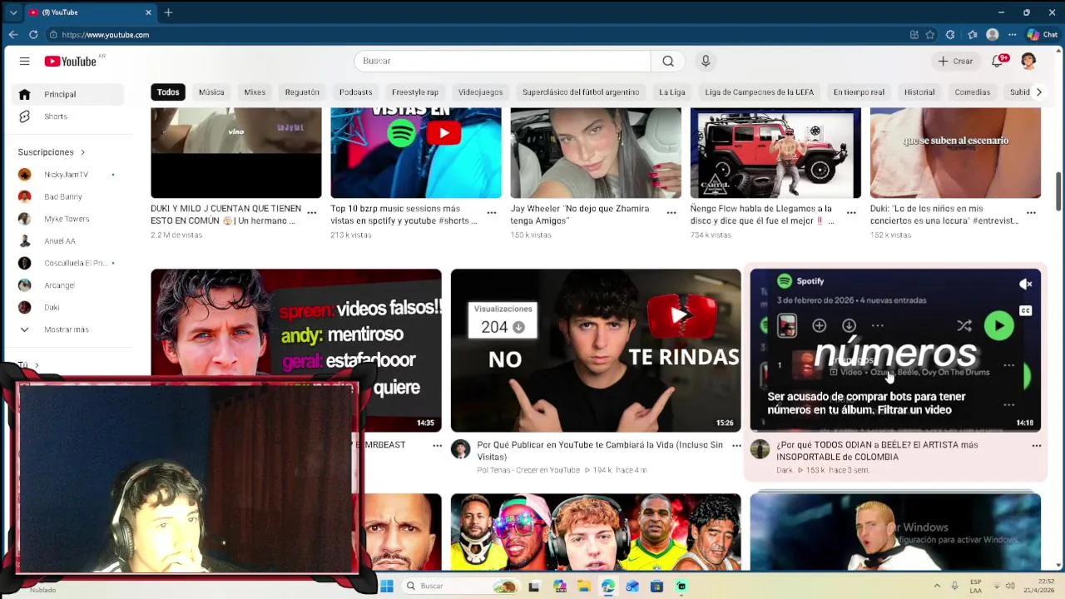Screen dimensions: 1065x599
Task: Select the En tiempo real chip
Action: (859, 92)
